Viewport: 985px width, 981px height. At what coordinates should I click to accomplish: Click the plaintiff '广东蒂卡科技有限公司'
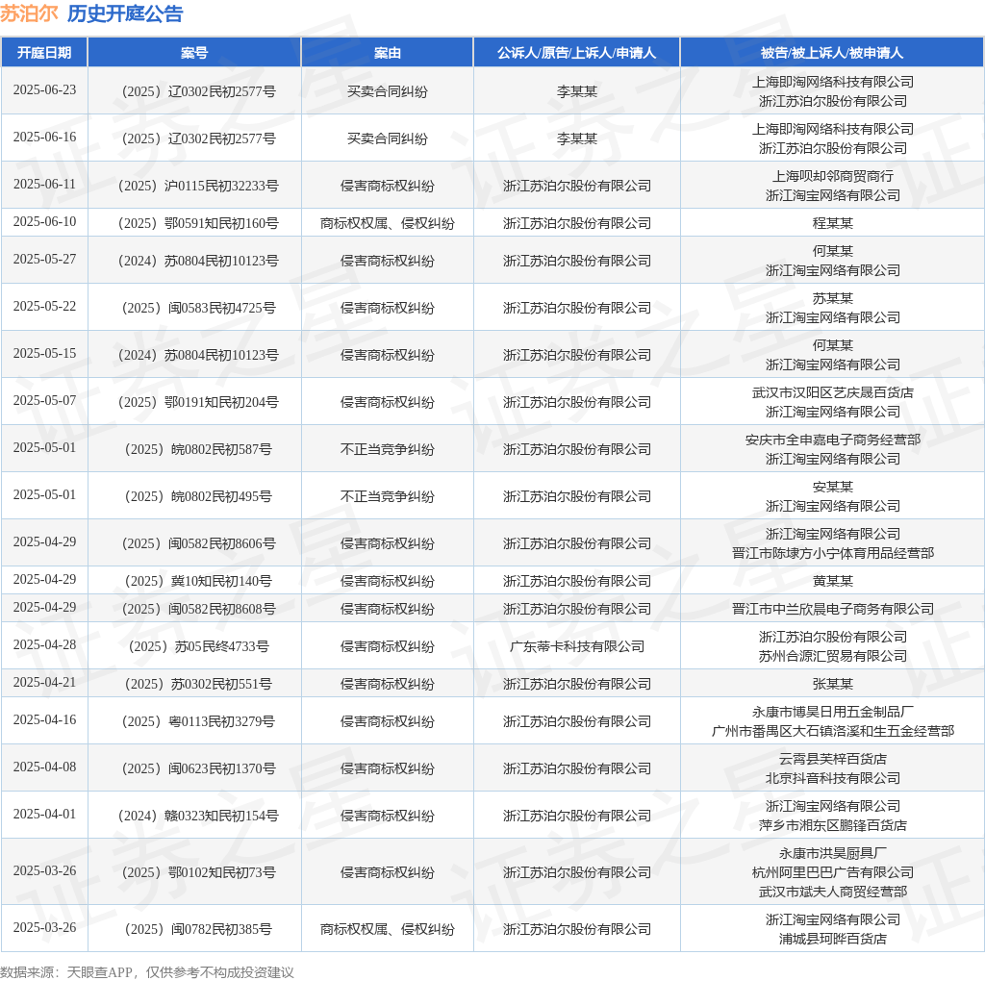[x=577, y=647]
